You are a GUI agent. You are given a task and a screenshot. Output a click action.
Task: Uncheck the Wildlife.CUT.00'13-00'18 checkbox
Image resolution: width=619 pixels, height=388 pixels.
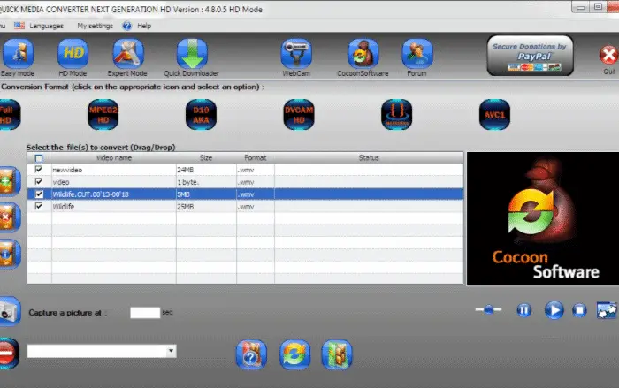click(x=39, y=194)
